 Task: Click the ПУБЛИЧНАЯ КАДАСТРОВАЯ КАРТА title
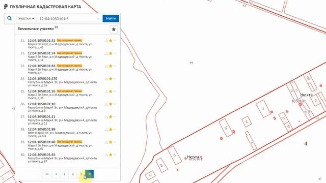45,7
